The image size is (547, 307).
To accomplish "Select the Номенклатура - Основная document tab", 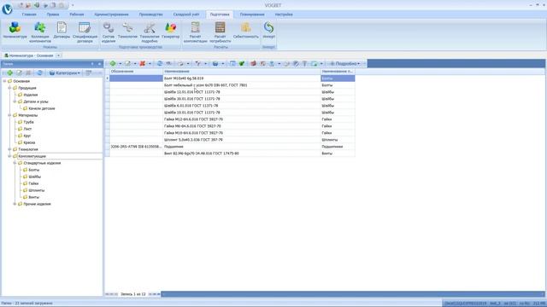I will (29, 55).
